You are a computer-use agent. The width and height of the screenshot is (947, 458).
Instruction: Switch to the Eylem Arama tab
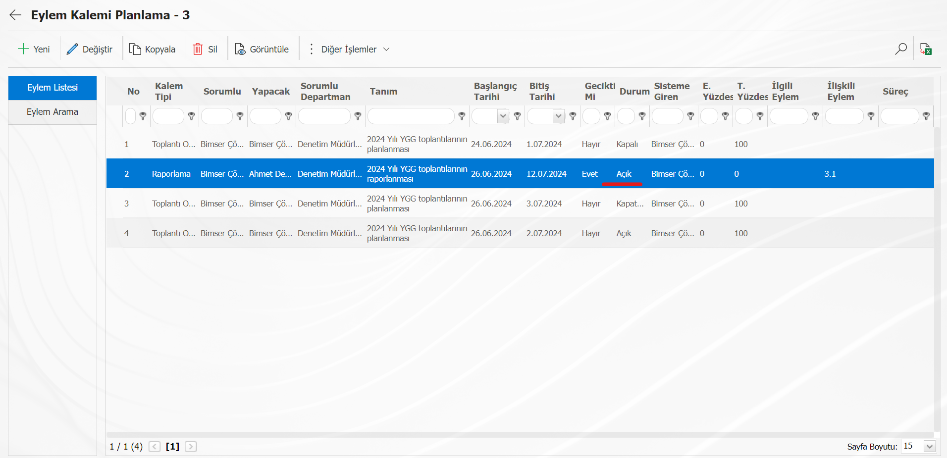tap(53, 112)
